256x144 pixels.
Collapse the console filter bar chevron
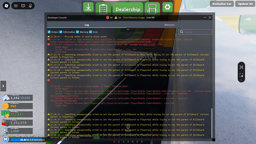click(128, 30)
